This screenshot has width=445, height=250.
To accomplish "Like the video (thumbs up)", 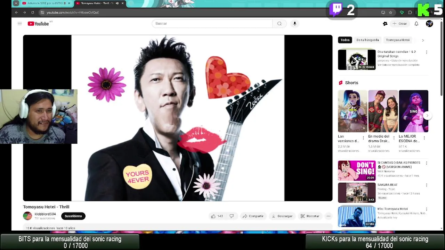I will point(217,216).
